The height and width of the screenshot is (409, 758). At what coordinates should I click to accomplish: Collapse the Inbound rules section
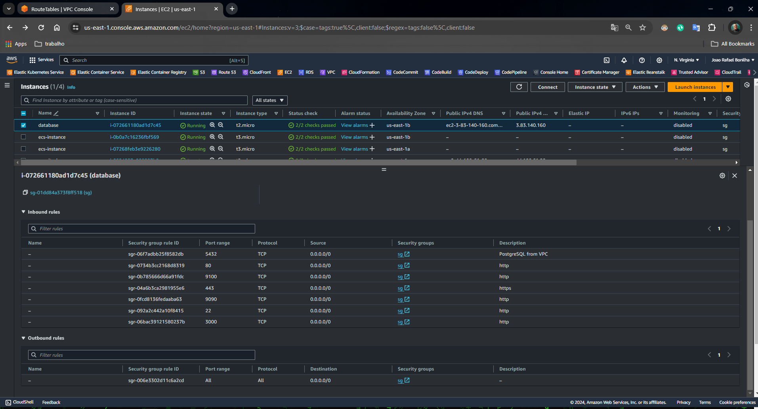23,212
